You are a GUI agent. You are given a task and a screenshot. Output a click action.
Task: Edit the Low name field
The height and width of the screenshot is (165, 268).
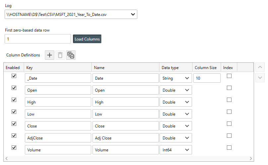click(126, 114)
